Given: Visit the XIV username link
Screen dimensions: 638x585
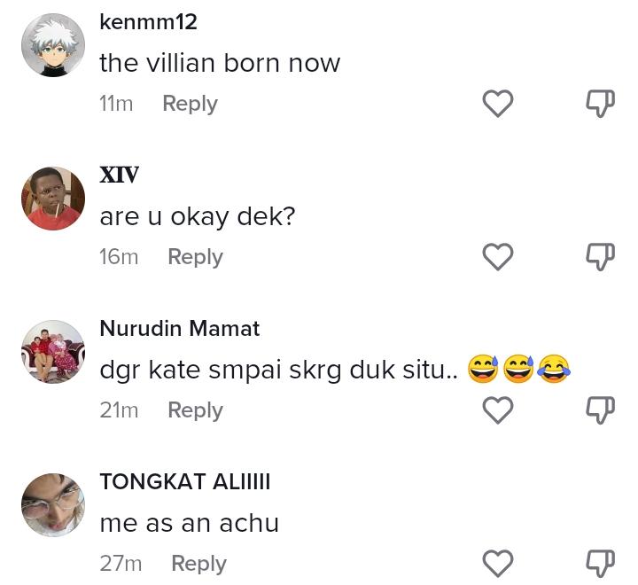Looking at the screenshot, I should [119, 175].
